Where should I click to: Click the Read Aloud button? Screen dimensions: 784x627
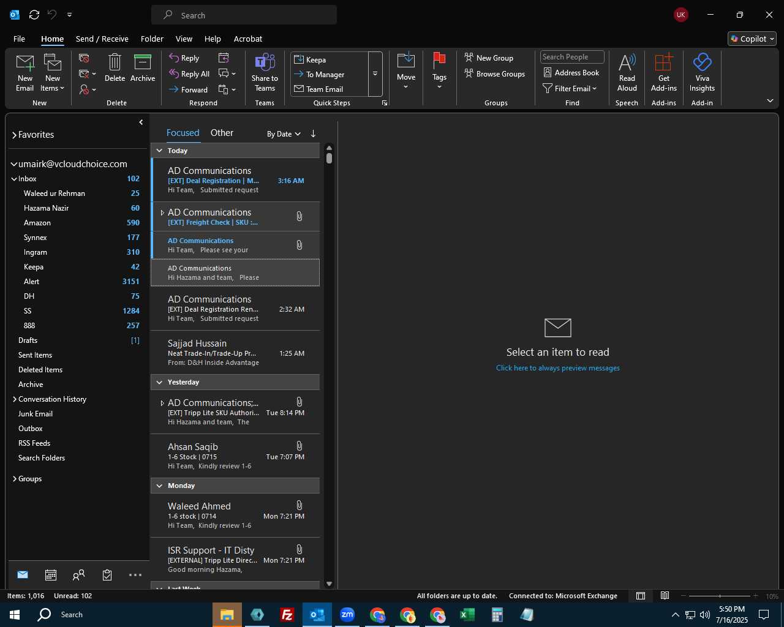point(627,73)
